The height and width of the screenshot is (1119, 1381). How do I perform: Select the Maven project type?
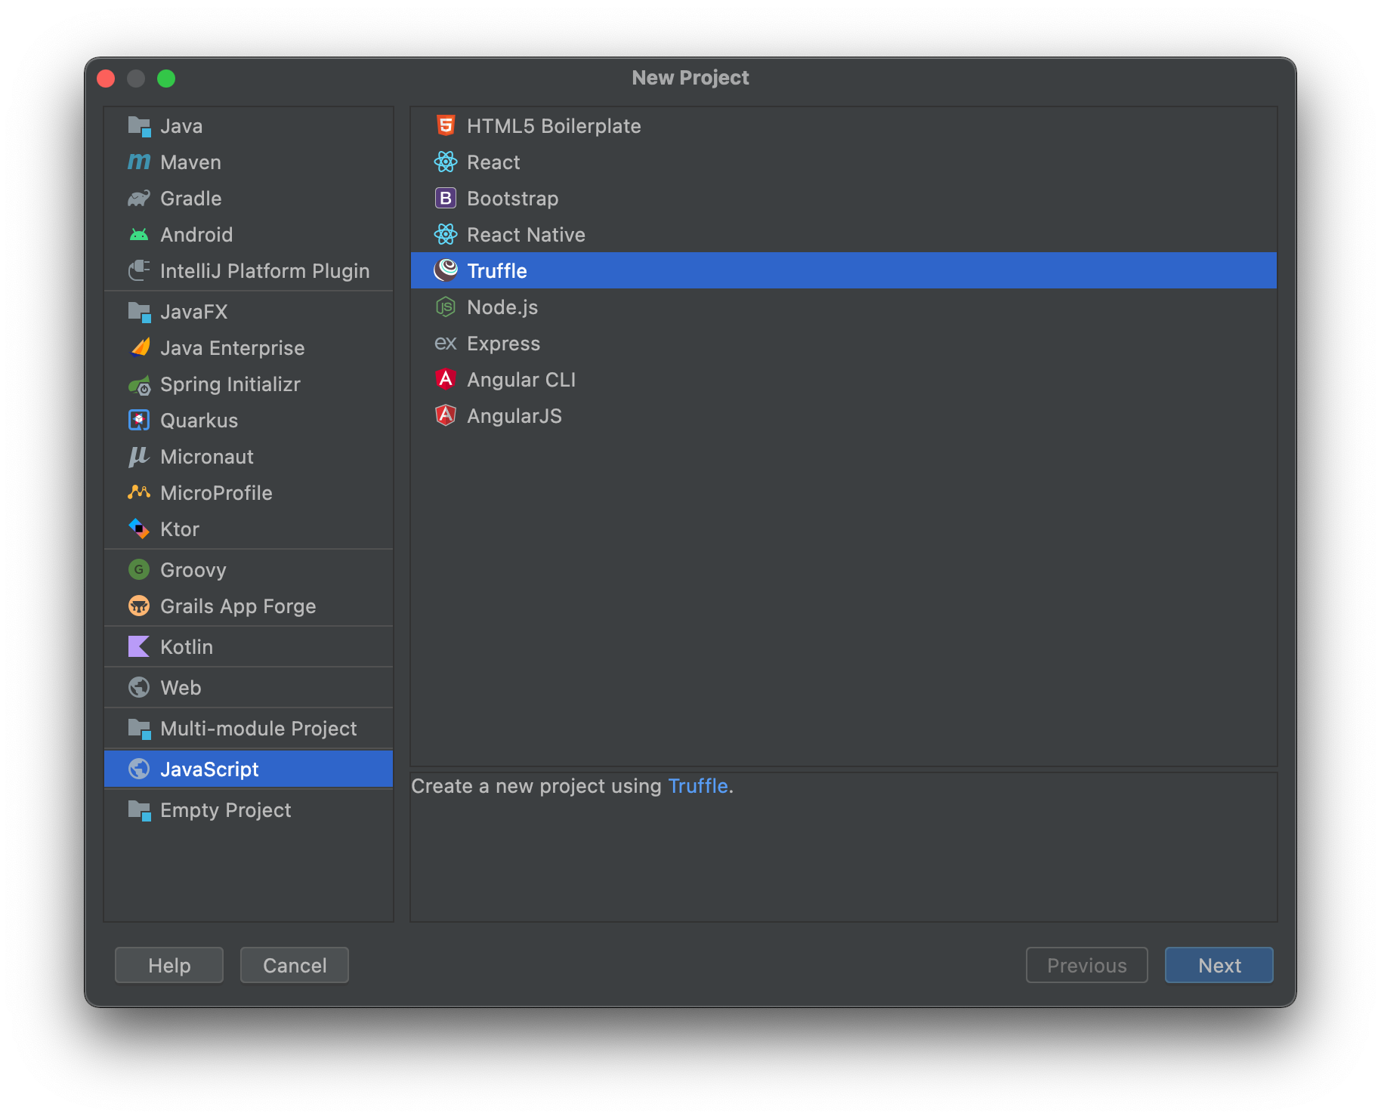[249, 162]
